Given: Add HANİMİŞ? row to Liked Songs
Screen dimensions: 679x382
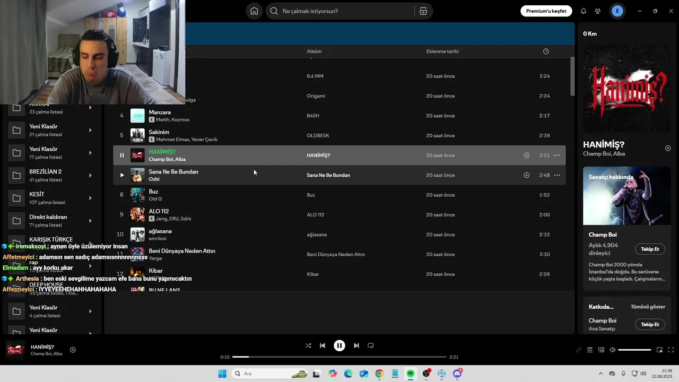Looking at the screenshot, I should pos(526,155).
